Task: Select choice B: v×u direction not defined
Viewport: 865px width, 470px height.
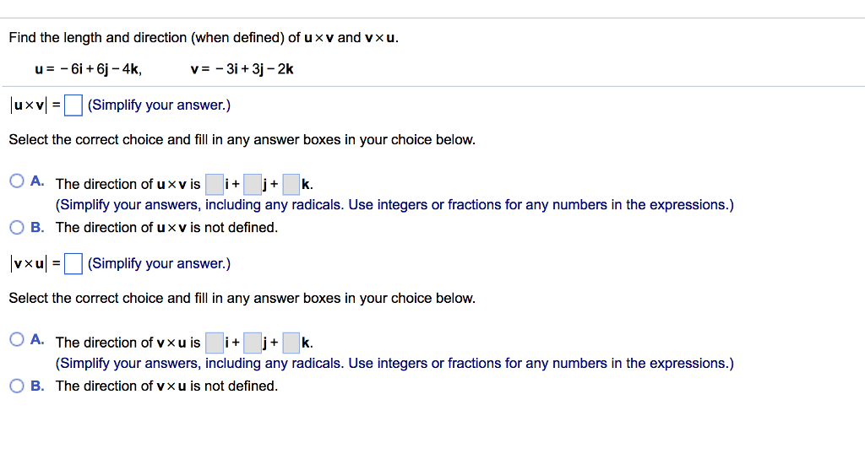Action: pyautogui.click(x=17, y=386)
